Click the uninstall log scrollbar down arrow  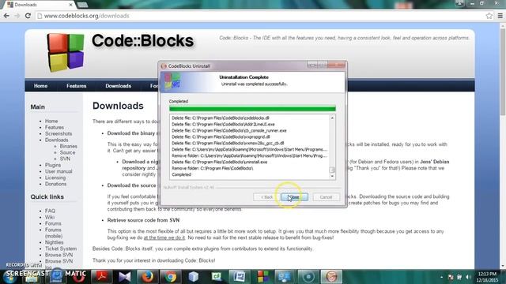[332, 176]
